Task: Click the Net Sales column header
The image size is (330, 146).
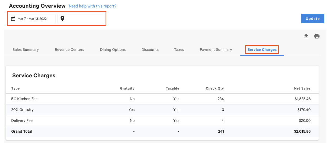Action: click(x=302, y=88)
